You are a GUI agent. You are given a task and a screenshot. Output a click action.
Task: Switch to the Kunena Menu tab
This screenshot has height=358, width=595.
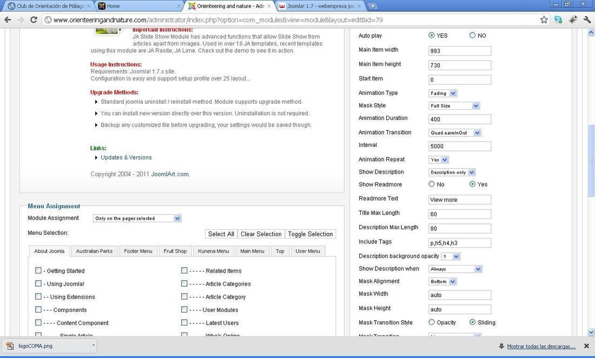[x=214, y=251]
